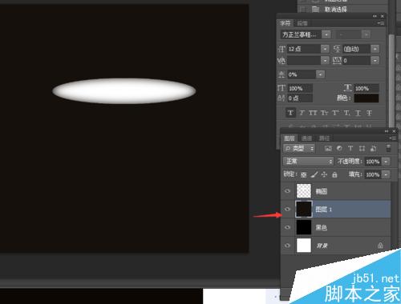This screenshot has height=304, width=401.
Task: Click the horizontal scale 100% field
Action: pos(367,88)
